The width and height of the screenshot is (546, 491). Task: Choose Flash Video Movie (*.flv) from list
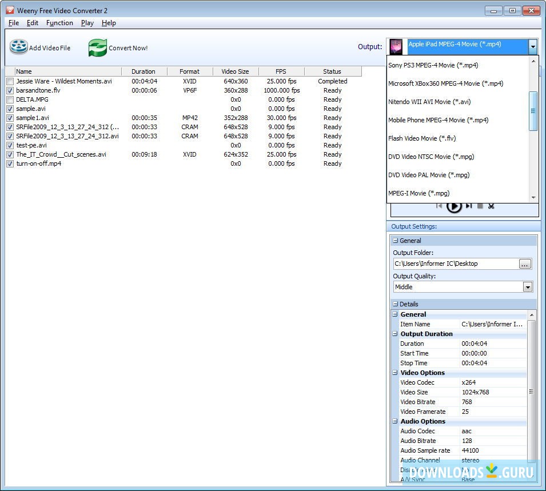click(x=422, y=138)
